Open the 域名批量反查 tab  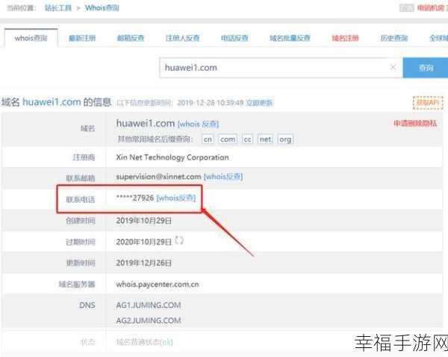[x=290, y=38]
